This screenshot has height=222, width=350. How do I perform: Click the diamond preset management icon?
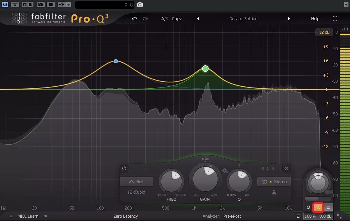tap(132, 4)
